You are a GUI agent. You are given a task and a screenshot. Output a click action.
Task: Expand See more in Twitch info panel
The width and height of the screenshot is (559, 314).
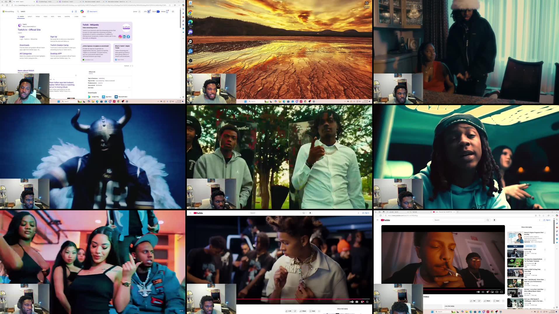coord(91,88)
